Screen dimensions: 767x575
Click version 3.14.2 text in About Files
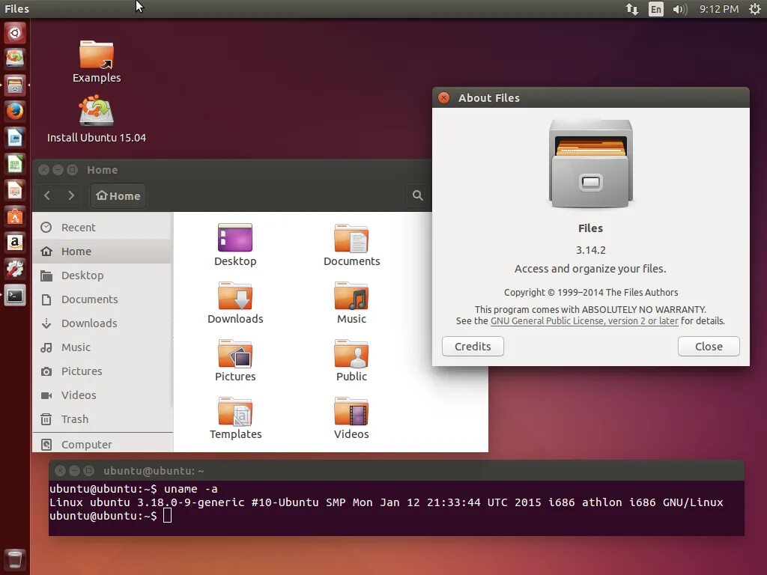(x=590, y=250)
